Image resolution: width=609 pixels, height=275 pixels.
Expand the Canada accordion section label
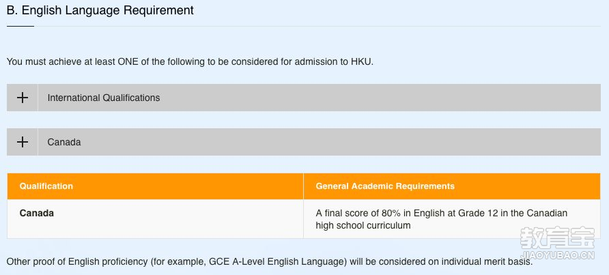click(64, 142)
